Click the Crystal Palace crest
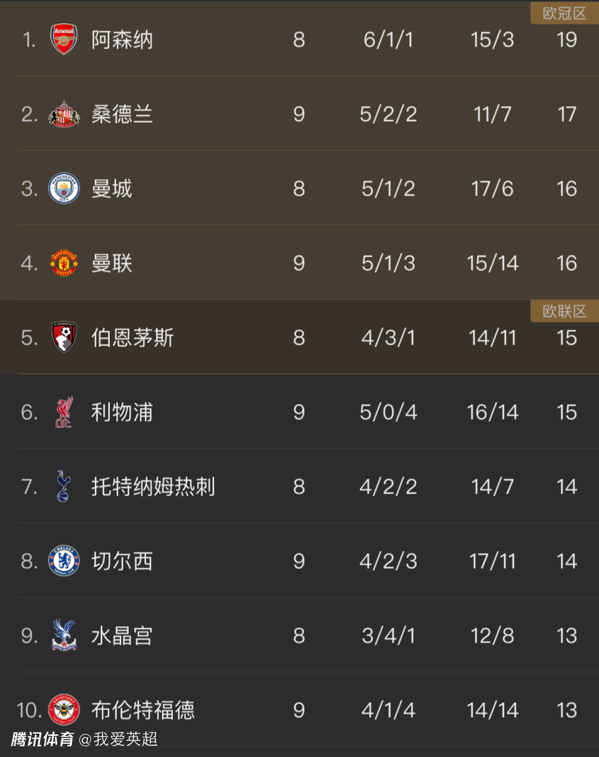This screenshot has height=757, width=599. (x=64, y=635)
